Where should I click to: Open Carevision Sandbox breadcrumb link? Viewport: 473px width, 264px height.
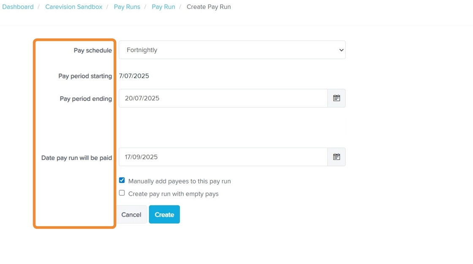pyautogui.click(x=74, y=7)
